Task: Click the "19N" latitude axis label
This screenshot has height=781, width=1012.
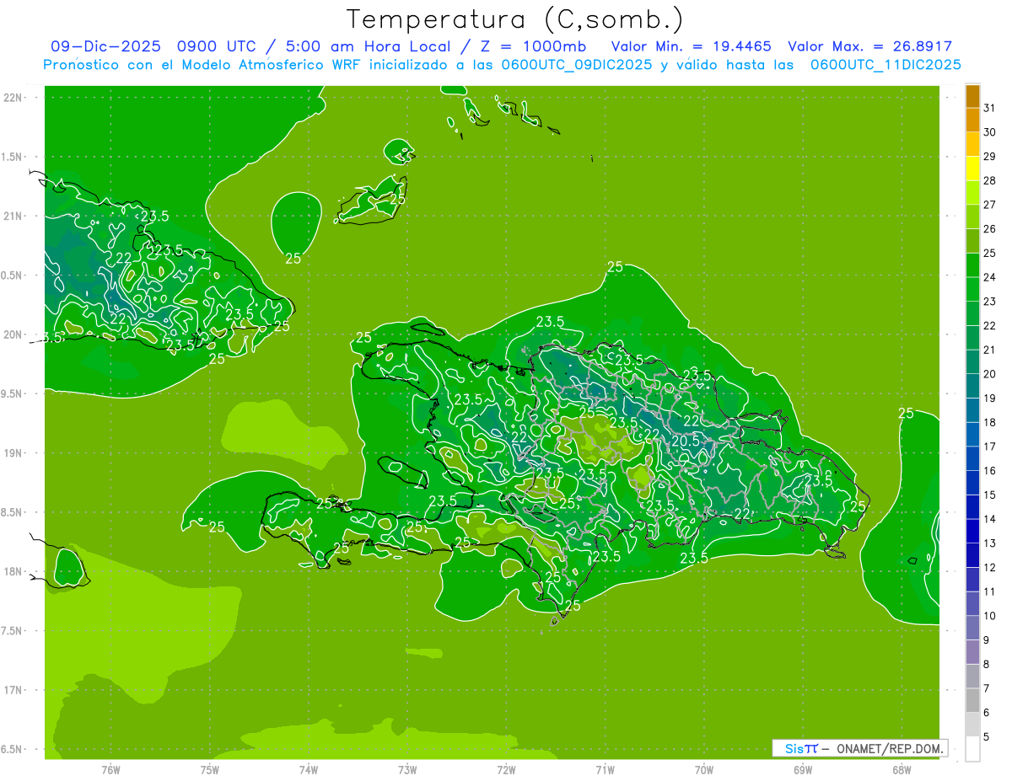Action: click(x=13, y=453)
